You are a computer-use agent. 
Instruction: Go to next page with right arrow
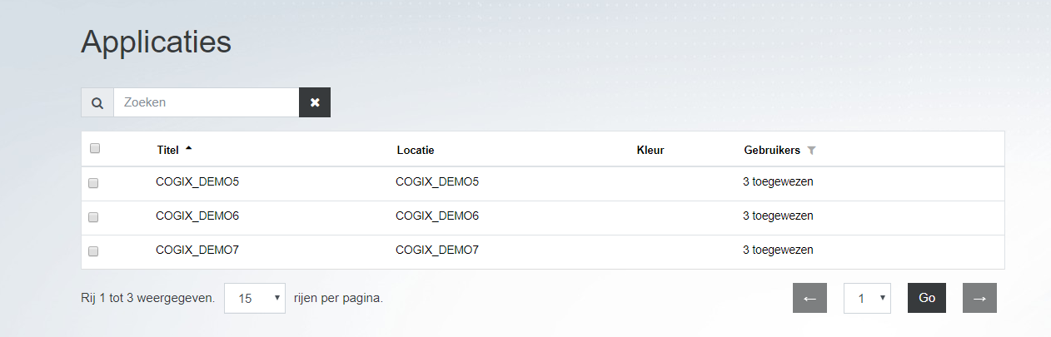[x=979, y=298]
